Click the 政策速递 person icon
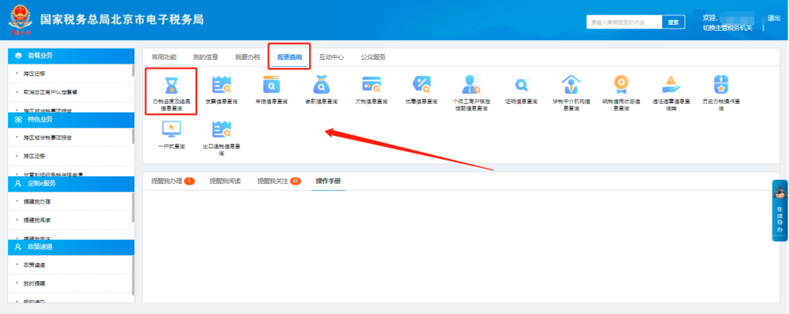This screenshot has height=314, width=789. coord(18,247)
